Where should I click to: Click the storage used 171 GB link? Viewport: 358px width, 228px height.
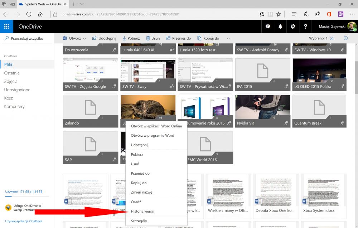point(24,192)
